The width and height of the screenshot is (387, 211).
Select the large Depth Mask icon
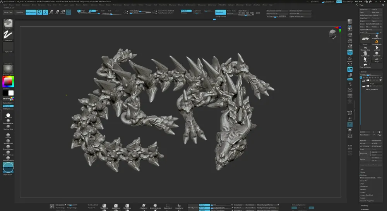point(8,168)
